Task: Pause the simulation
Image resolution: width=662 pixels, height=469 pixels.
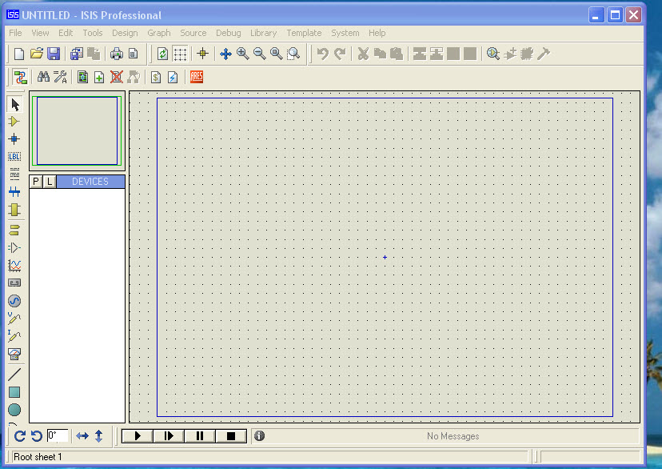Action: point(200,435)
